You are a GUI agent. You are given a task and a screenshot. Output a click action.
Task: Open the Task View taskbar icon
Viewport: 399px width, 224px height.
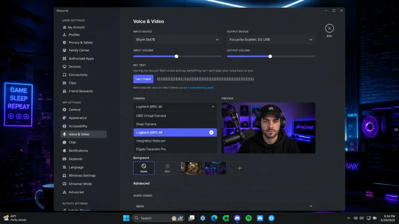click(x=191, y=218)
